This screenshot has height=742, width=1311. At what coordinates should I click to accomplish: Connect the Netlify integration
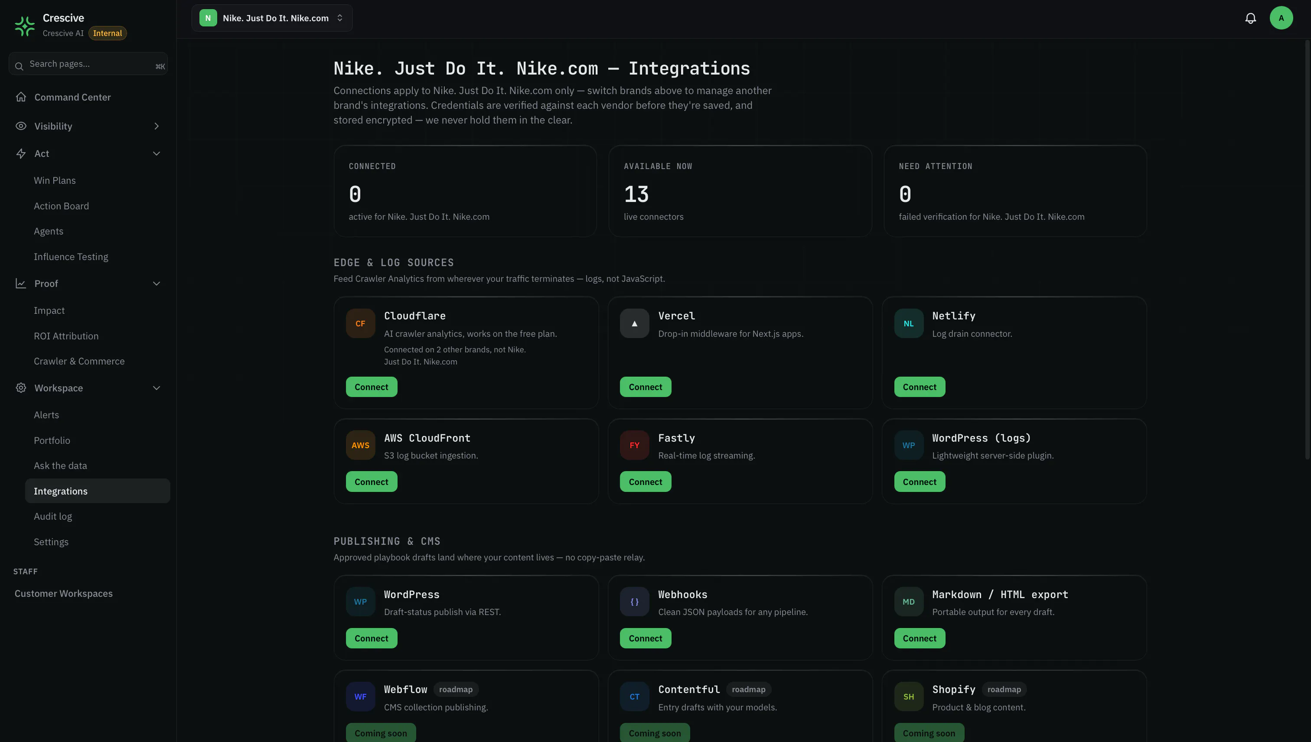point(920,387)
